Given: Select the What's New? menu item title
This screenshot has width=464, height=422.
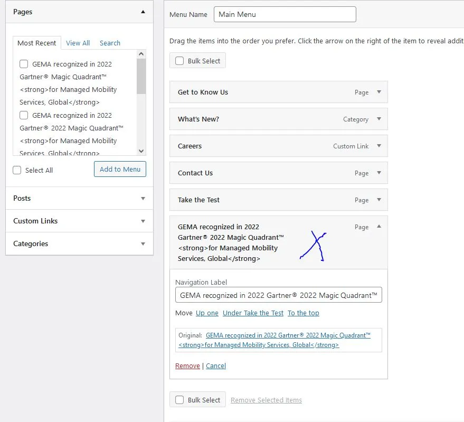Looking at the screenshot, I should [198, 119].
